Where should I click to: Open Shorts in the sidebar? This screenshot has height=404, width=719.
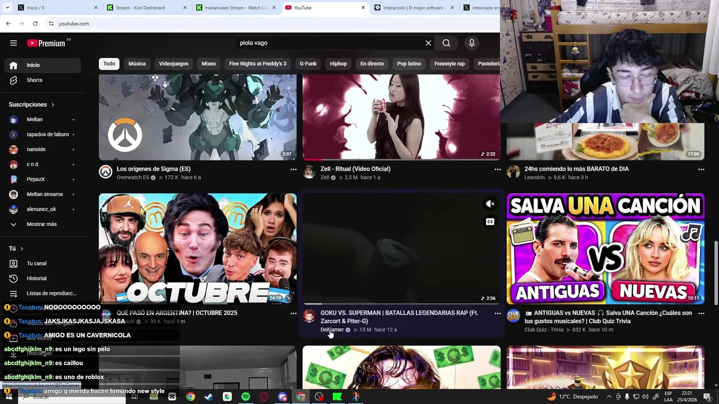(43, 80)
